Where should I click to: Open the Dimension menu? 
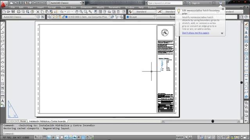(x=86, y=7)
